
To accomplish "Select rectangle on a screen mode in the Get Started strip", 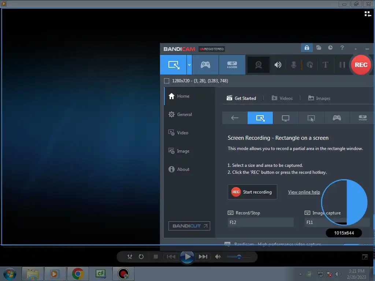I will pos(260,118).
